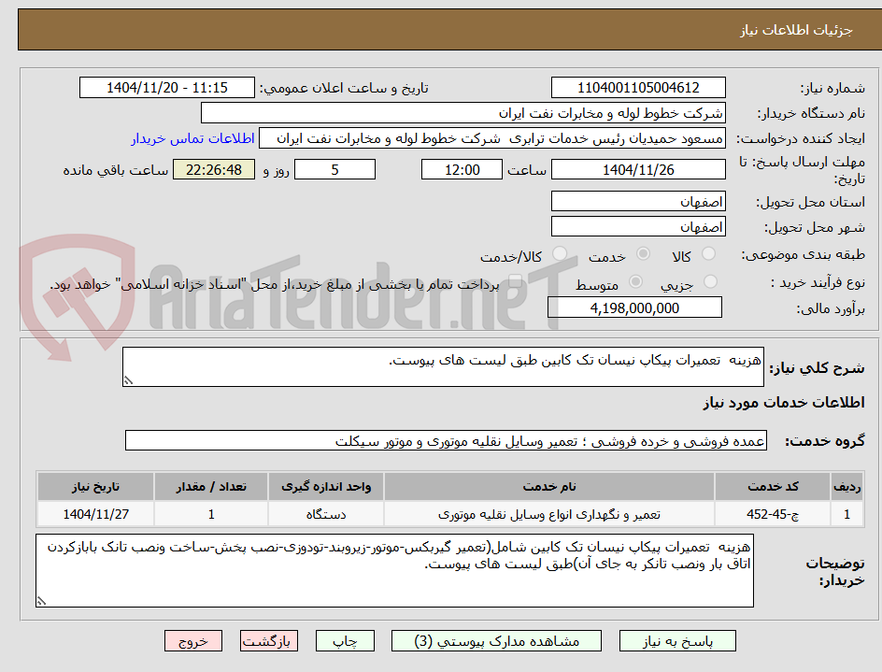Click the unit cell دستگاه
This screenshot has height=672, width=882.
pyautogui.click(x=326, y=514)
